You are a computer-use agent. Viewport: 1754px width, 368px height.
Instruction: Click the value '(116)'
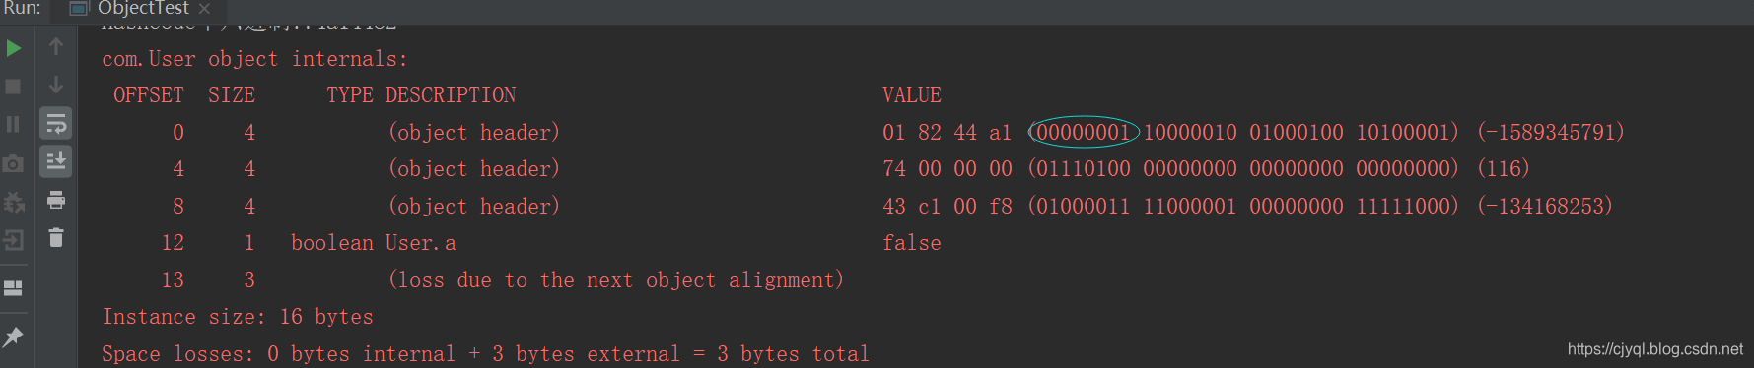1504,169
